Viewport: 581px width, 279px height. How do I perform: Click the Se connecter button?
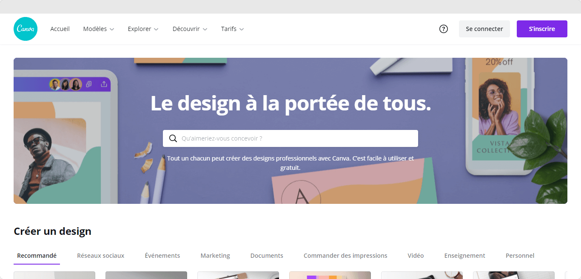click(x=484, y=29)
